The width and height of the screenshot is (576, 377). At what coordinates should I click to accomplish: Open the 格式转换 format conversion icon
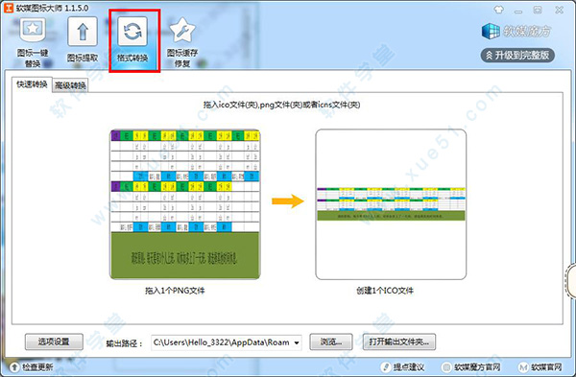point(132,32)
